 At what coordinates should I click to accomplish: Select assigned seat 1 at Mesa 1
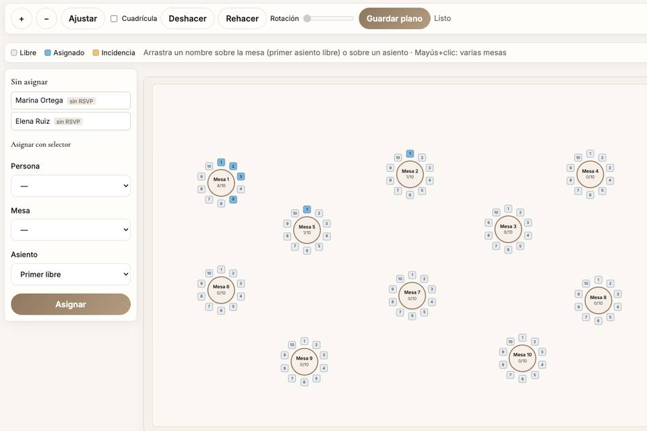tap(221, 162)
